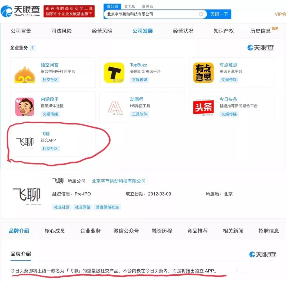Click the 天眼一下 search button
Image resolution: width=286 pixels, height=282 pixels.
point(219,14)
